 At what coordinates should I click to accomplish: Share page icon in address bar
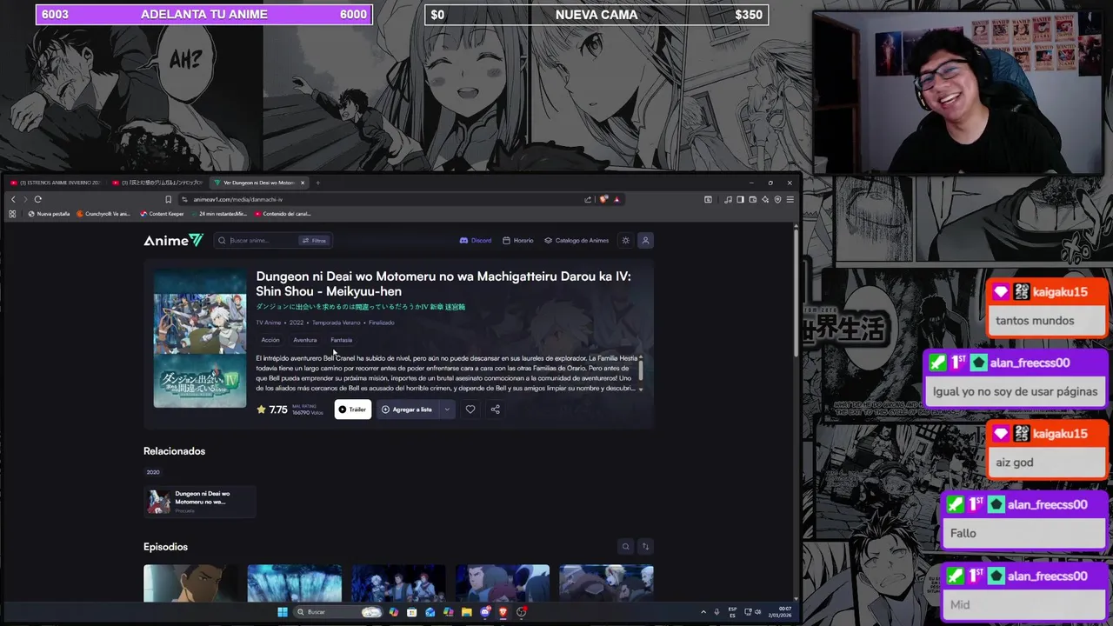click(x=588, y=199)
